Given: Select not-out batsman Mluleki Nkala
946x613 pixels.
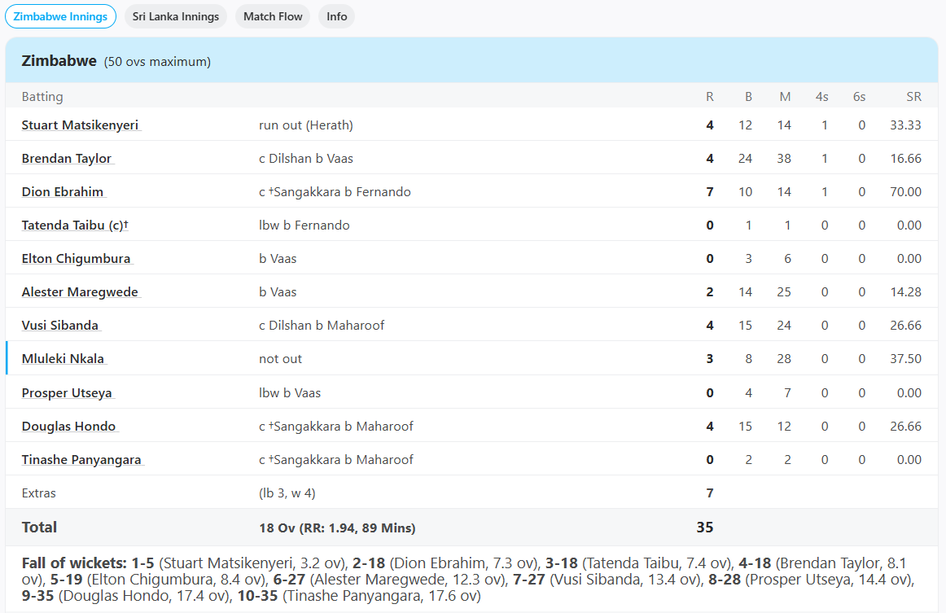Looking at the screenshot, I should coord(63,359).
